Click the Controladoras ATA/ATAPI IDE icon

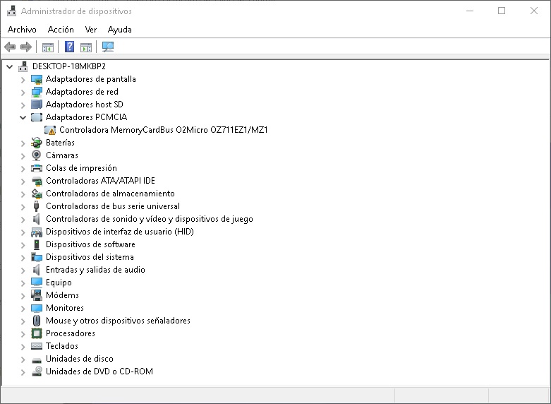[37, 181]
